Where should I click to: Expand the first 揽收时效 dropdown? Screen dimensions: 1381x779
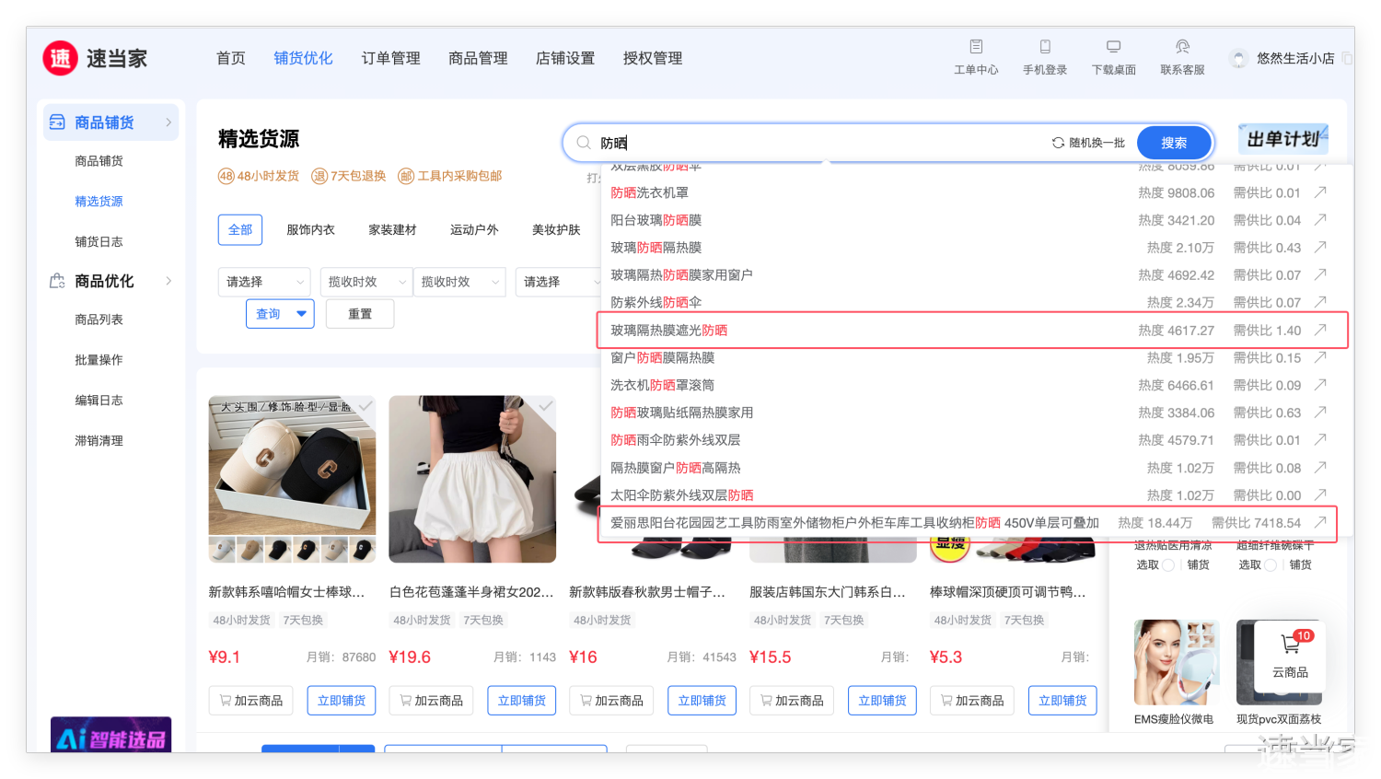(x=366, y=282)
